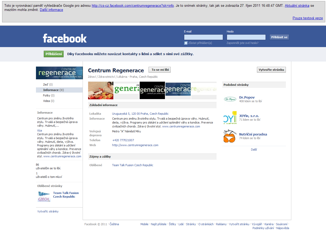Open the Nápověda footer link
The height and width of the screenshot is (233, 326).
click(x=283, y=228)
